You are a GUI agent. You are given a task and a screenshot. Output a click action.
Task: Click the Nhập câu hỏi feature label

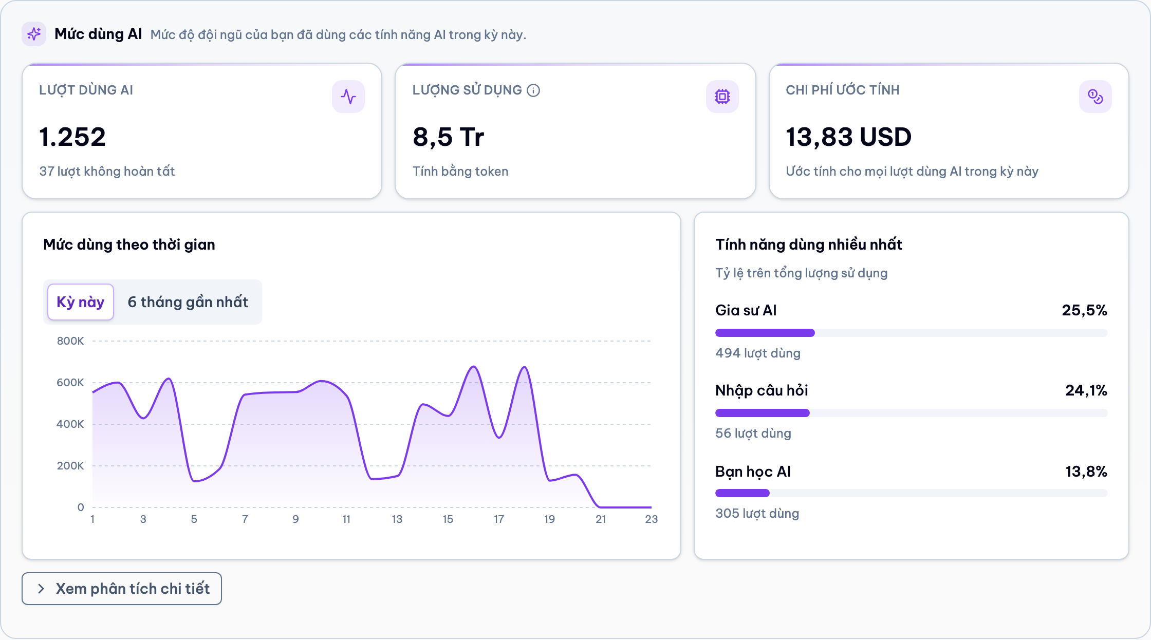coord(762,390)
